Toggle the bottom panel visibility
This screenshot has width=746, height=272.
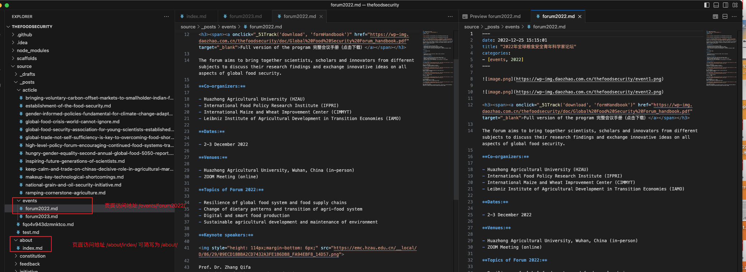coord(716,5)
